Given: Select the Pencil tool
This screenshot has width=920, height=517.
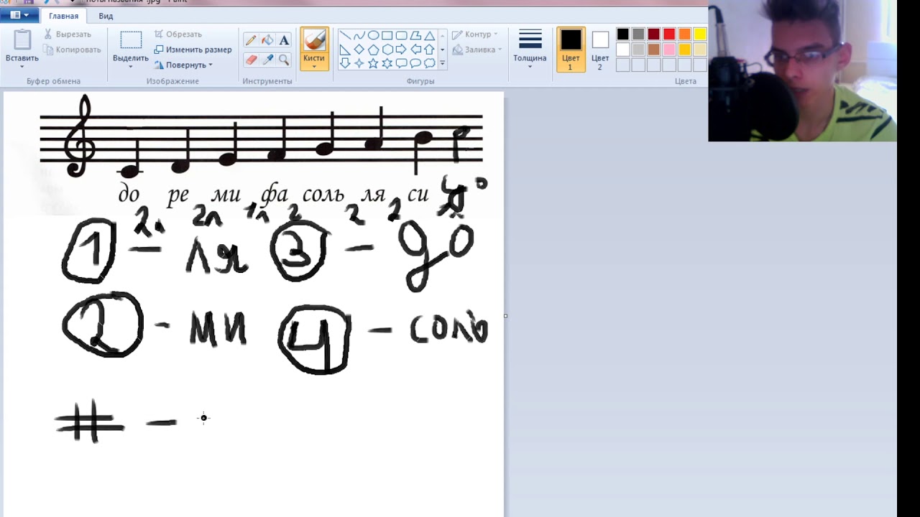Looking at the screenshot, I should point(251,40).
